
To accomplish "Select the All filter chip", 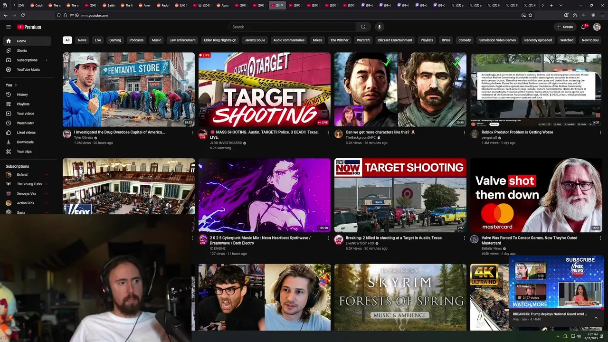I will pos(67,40).
